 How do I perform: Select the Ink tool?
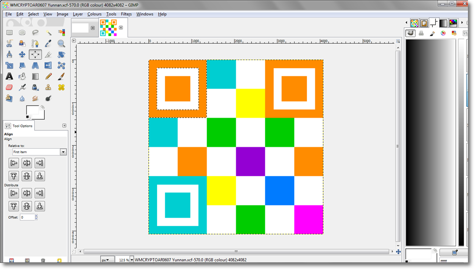[x=35, y=87]
